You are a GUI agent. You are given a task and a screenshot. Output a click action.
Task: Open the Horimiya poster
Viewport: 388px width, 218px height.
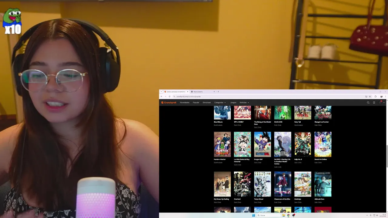(303, 184)
